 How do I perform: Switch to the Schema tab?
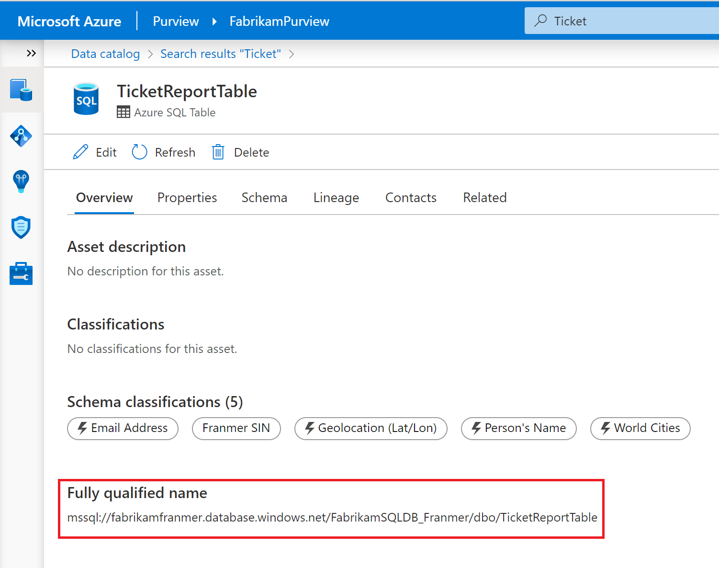[264, 197]
